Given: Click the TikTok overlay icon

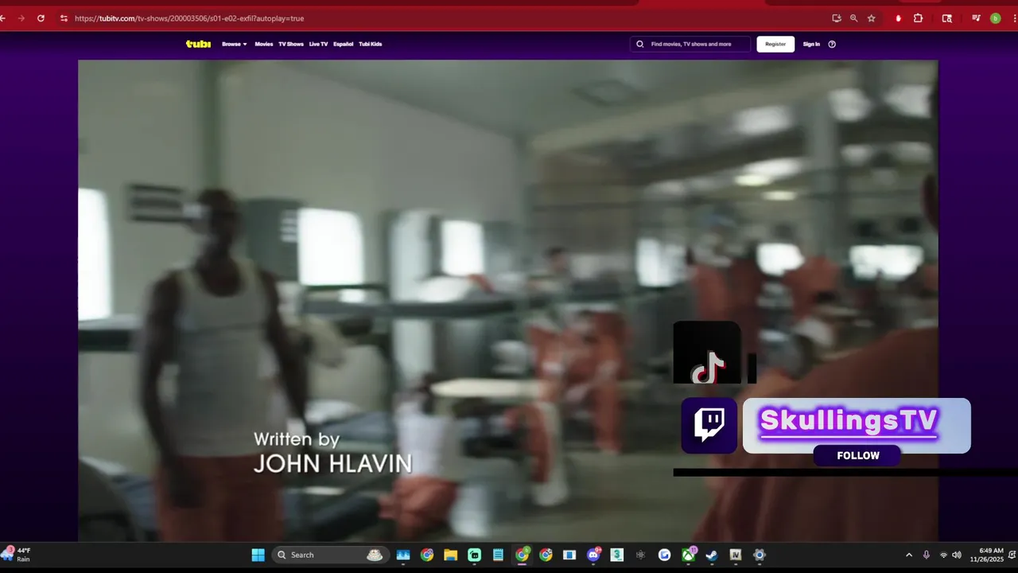Looking at the screenshot, I should pyautogui.click(x=707, y=353).
